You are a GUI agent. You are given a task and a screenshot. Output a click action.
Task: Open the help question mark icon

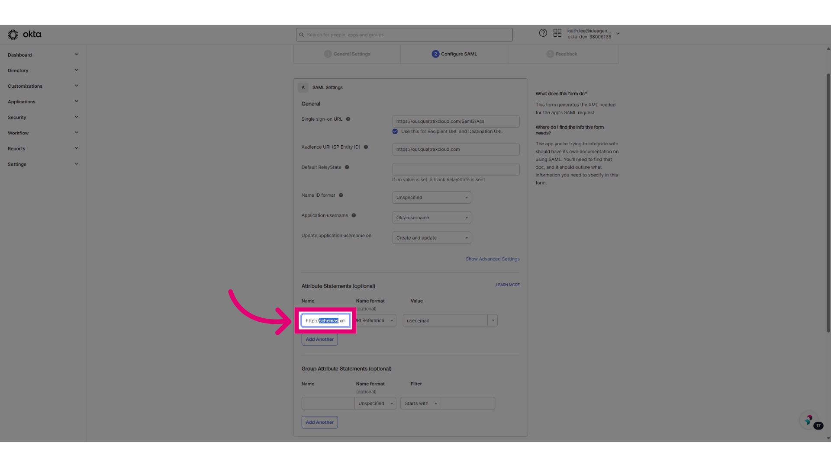tap(543, 33)
